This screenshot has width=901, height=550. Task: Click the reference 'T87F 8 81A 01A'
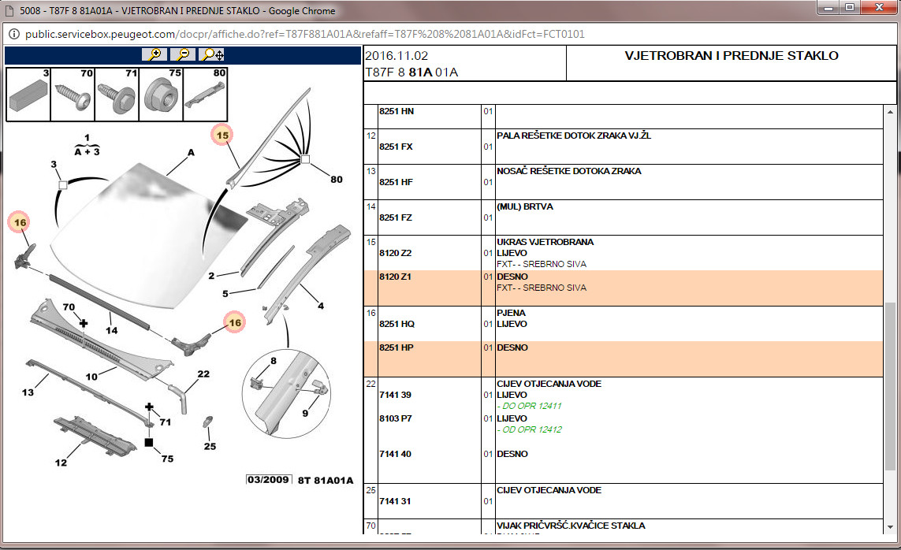[412, 72]
